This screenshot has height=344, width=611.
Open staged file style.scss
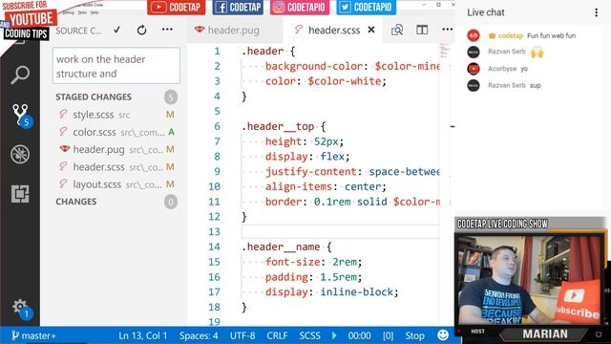click(x=116, y=115)
